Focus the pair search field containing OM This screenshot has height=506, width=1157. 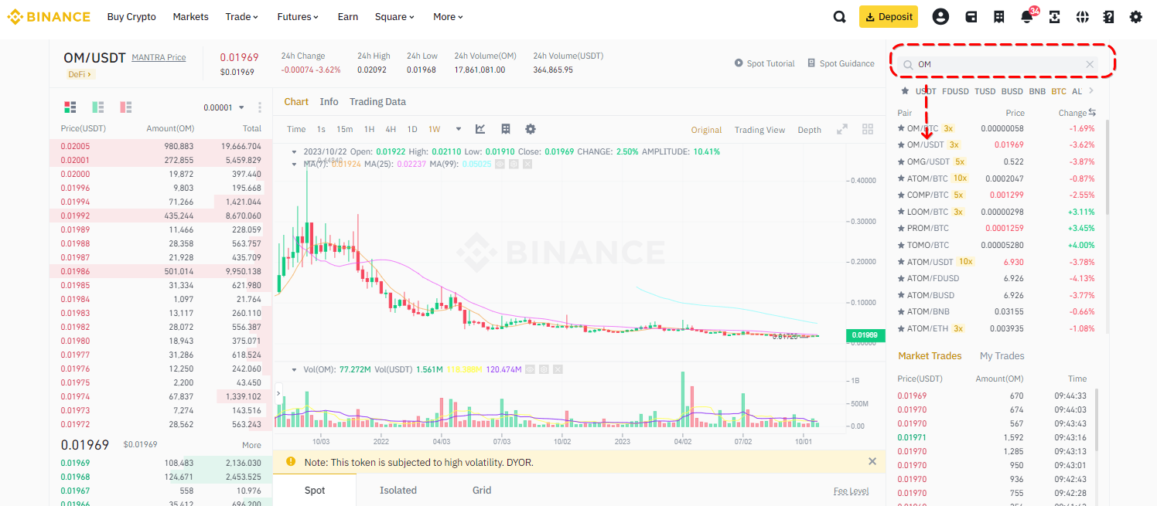(x=998, y=64)
